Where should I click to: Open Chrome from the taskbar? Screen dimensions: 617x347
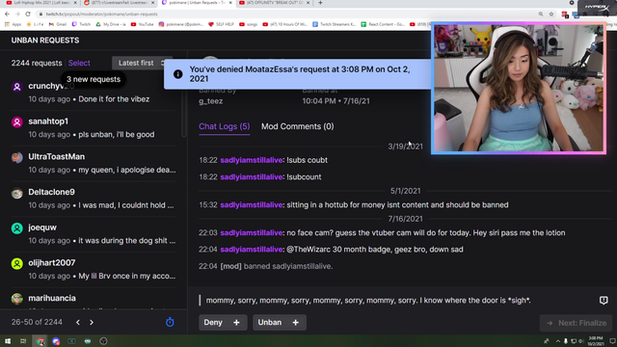coord(40,341)
